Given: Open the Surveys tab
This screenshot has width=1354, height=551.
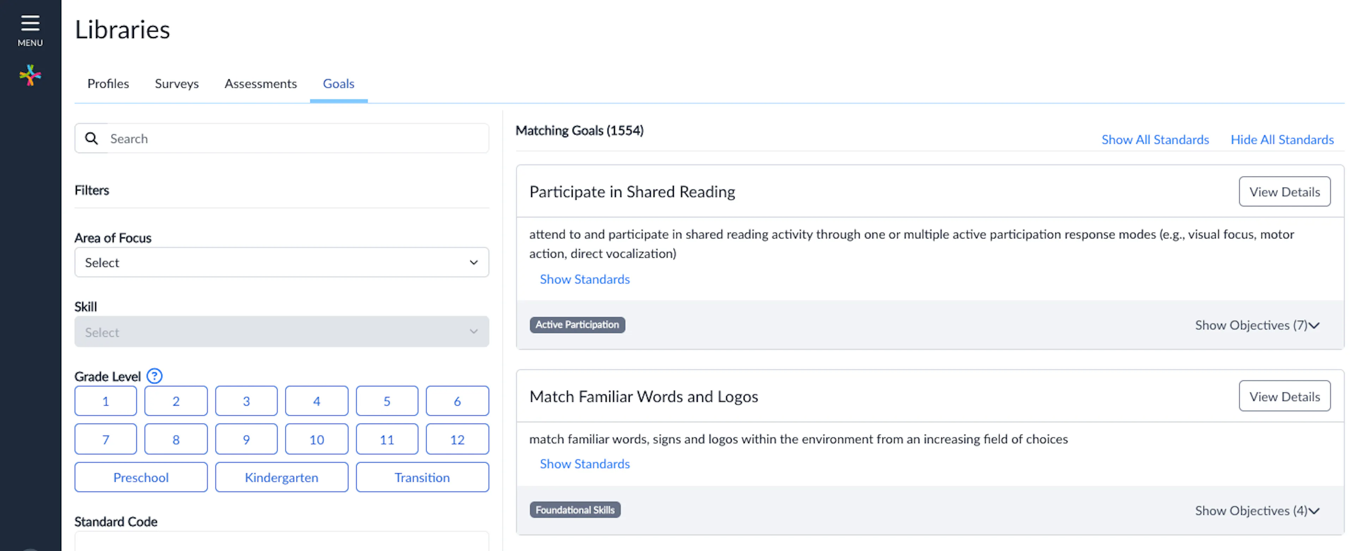Looking at the screenshot, I should [177, 83].
